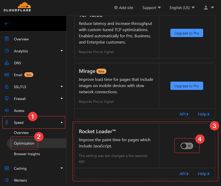Click the Overview clipboard icon in sidebar
This screenshot has height=186, width=221.
7,39
